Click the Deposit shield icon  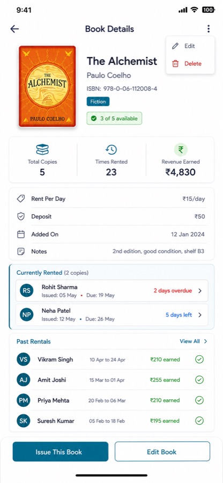point(21,217)
